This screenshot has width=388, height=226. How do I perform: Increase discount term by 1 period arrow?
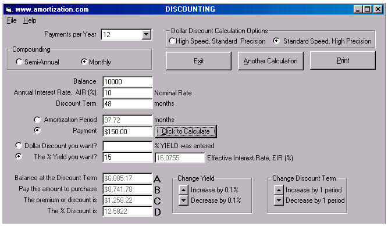click(279, 190)
